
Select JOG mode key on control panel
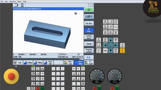33,69
